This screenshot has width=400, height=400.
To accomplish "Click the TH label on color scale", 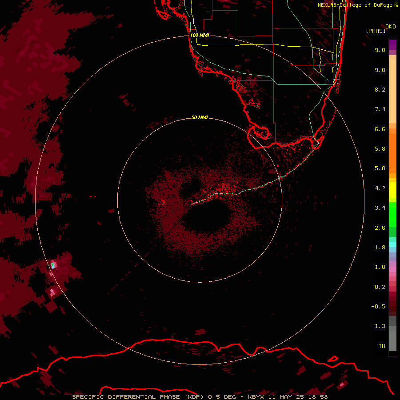I will [382, 346].
